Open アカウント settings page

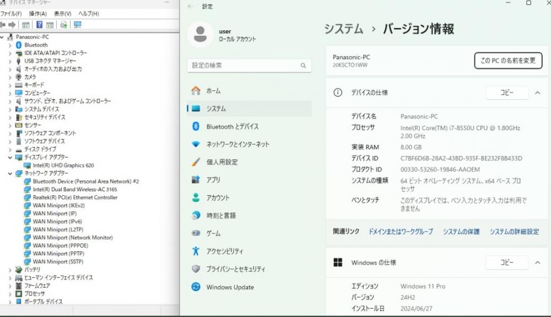(249, 198)
